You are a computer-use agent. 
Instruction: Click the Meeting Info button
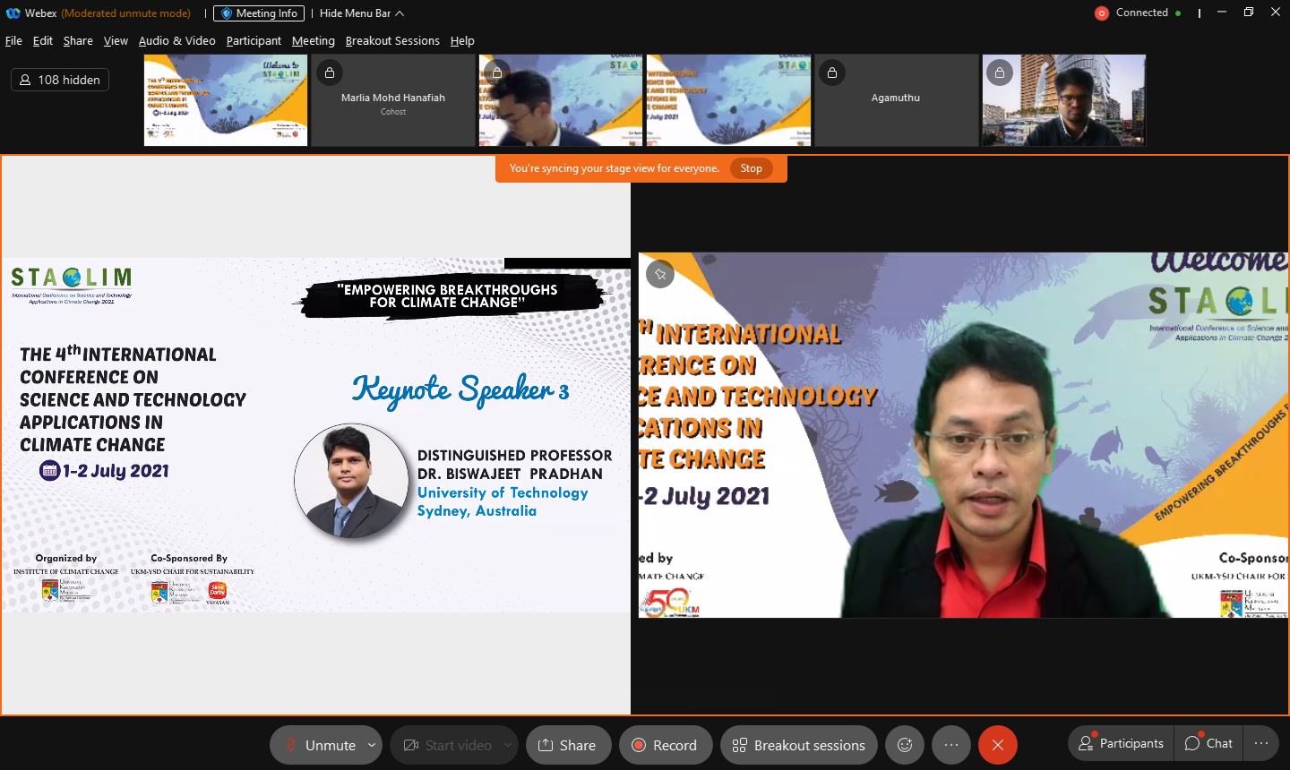259,13
